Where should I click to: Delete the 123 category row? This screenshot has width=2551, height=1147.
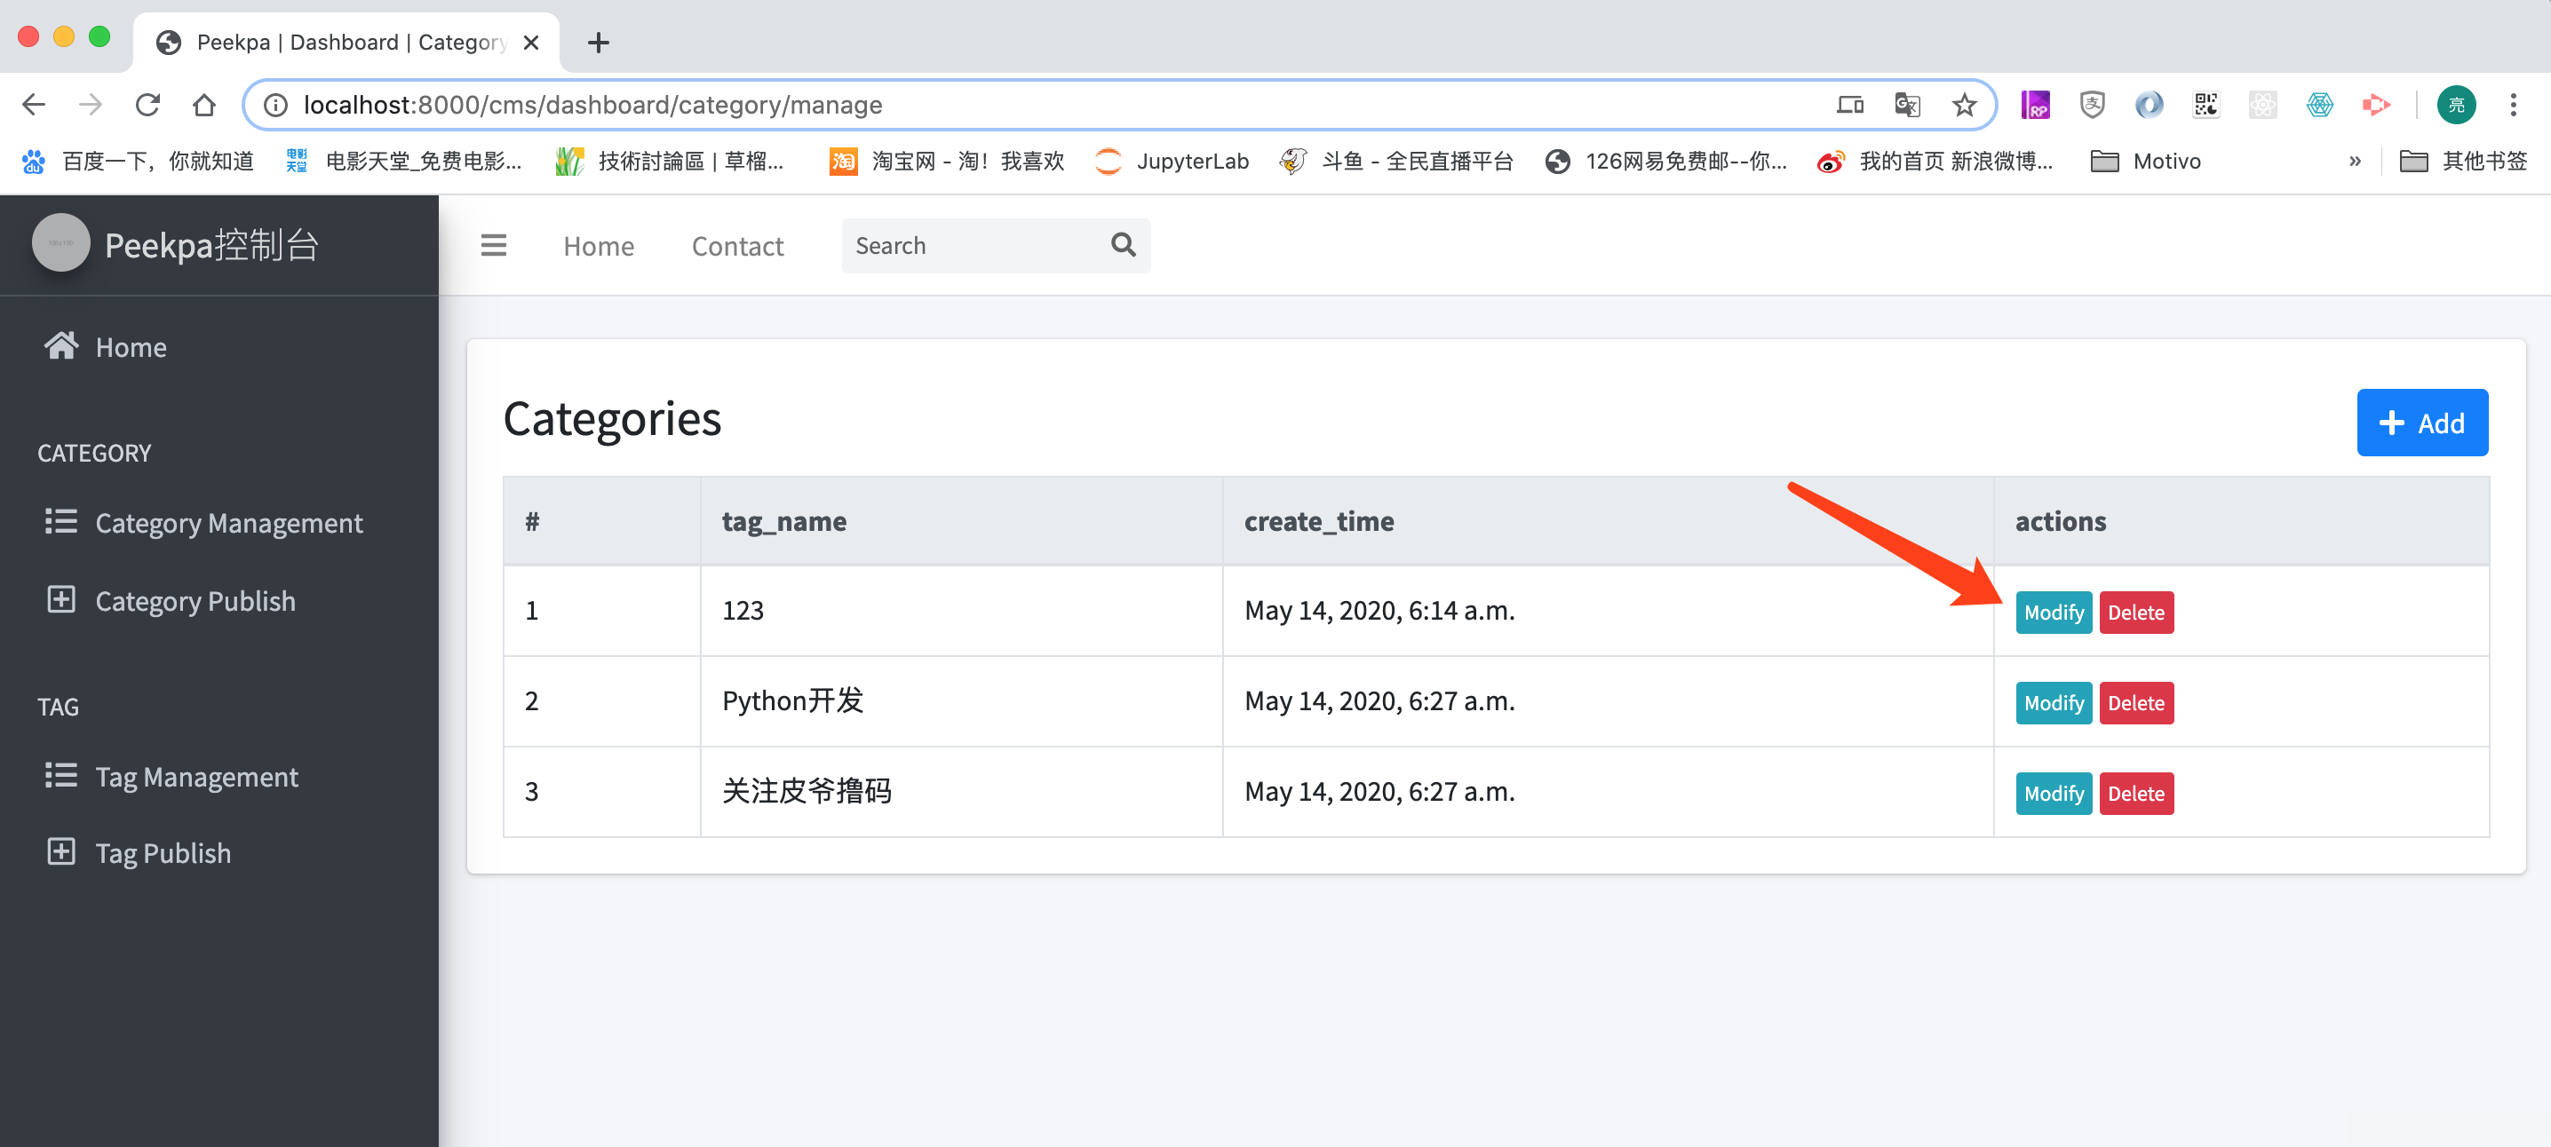2135,613
